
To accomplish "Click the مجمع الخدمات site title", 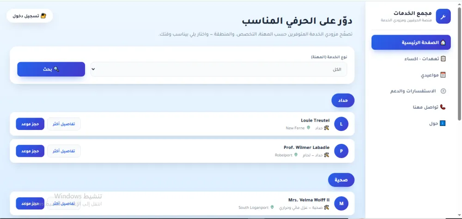I will 413,13.
